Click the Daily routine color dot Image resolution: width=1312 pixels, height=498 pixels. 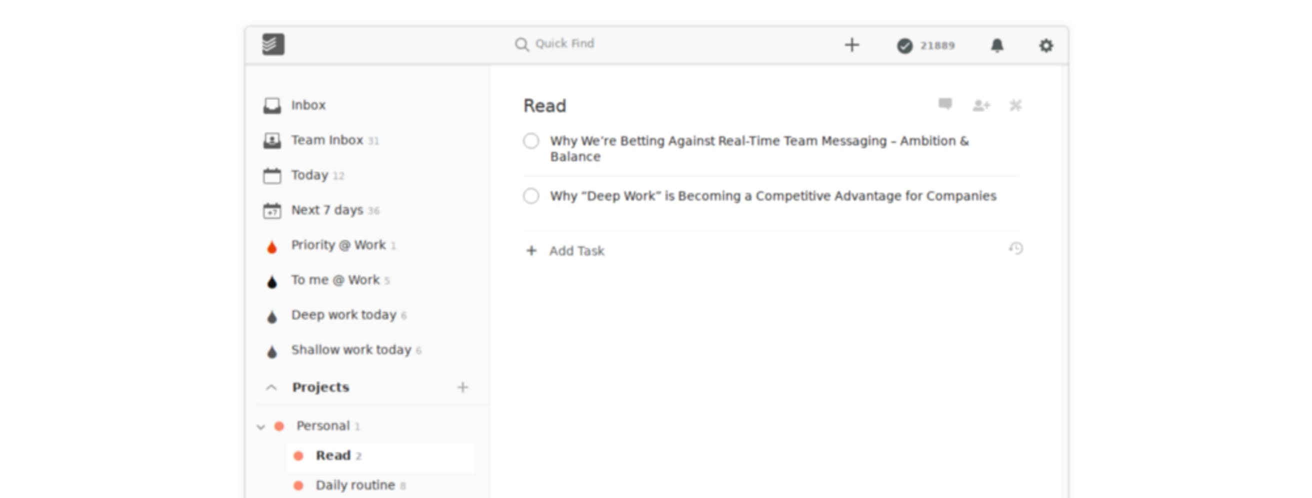(298, 486)
